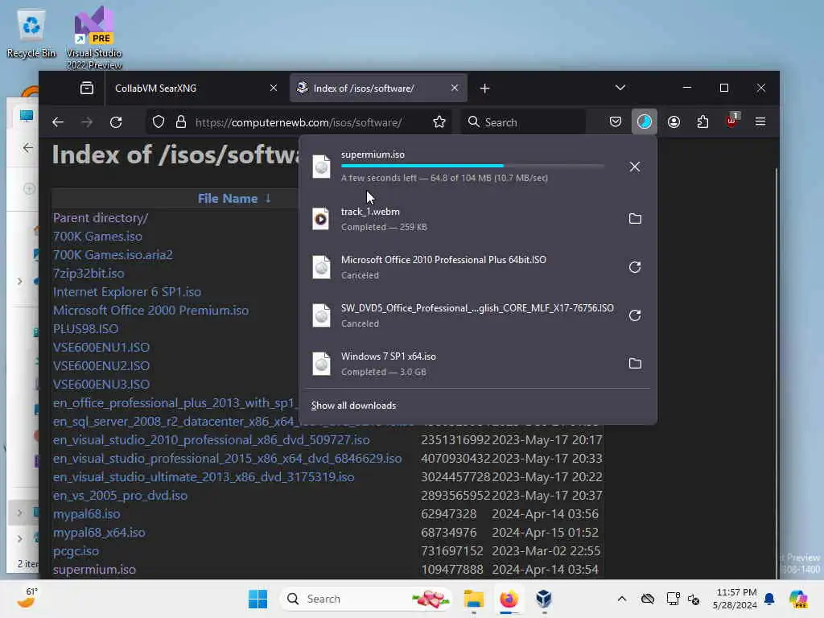
Task: Retry SW_DVD5_Office_Professional download
Action: (635, 315)
